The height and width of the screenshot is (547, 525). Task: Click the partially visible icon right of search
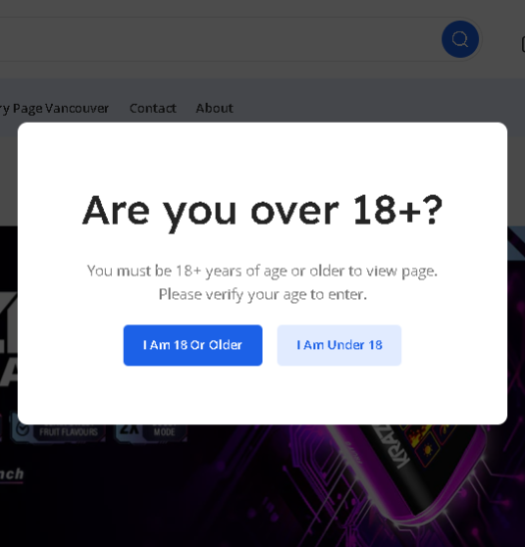pyautogui.click(x=523, y=44)
